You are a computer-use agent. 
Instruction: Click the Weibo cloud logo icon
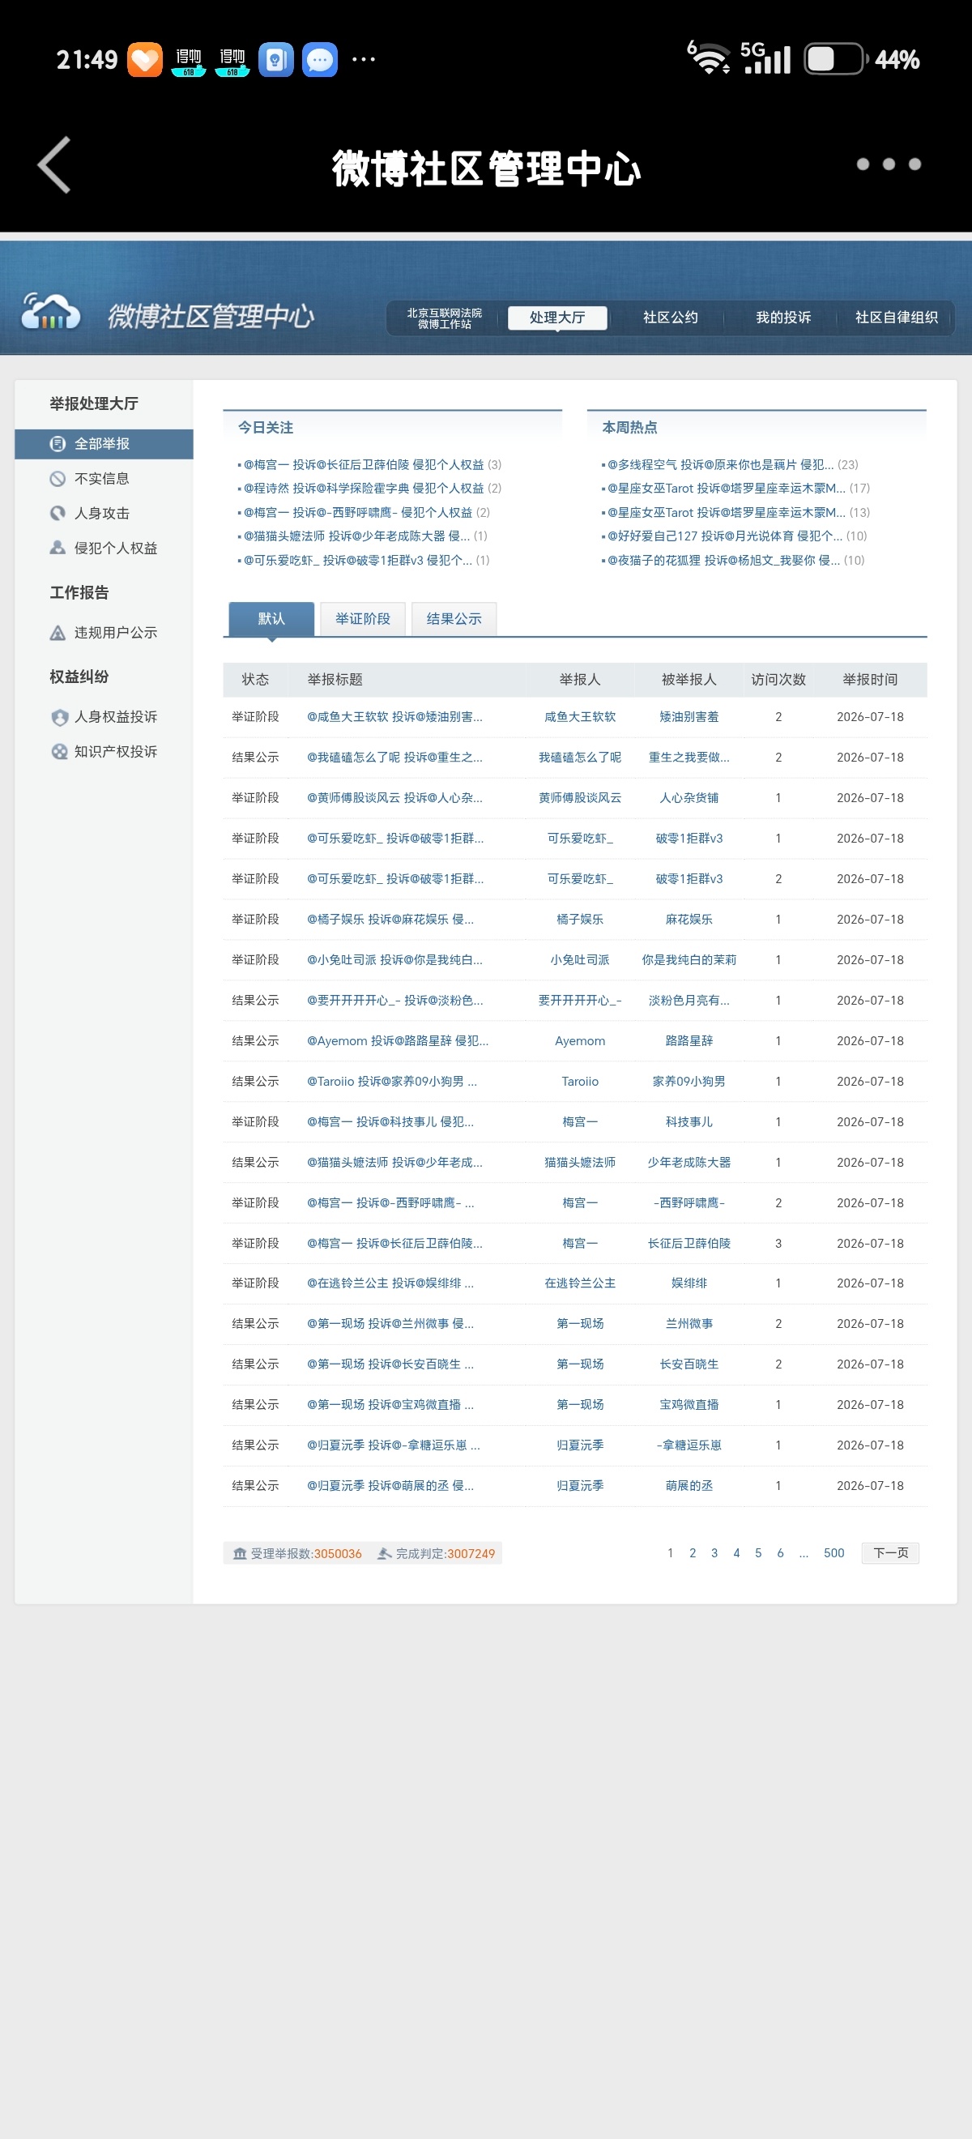(51, 312)
